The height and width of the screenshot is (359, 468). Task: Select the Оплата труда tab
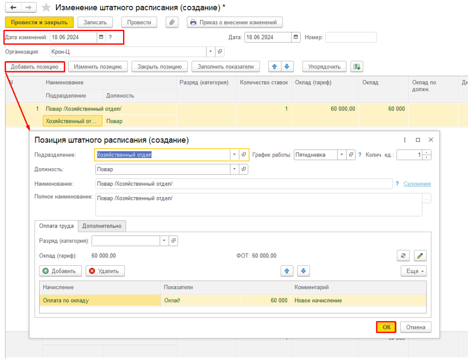point(56,226)
